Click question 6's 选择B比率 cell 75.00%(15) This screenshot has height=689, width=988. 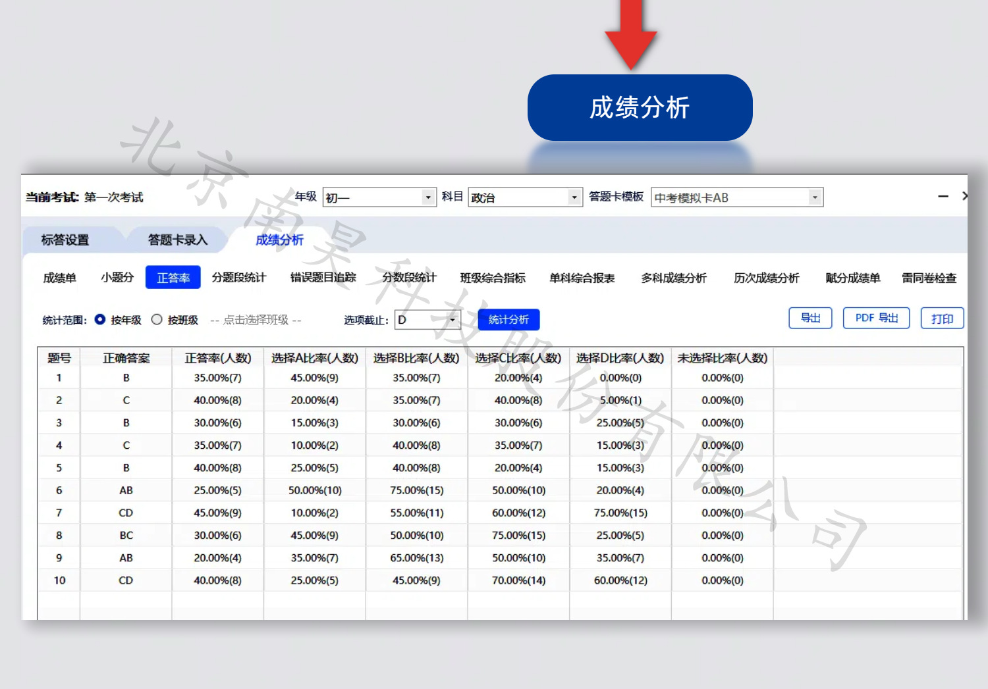[x=416, y=490]
